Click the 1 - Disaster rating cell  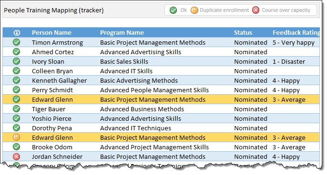click(289, 62)
